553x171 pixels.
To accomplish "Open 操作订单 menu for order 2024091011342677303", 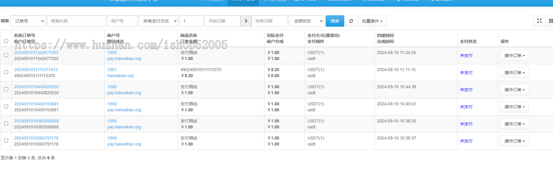I will [x=514, y=55].
